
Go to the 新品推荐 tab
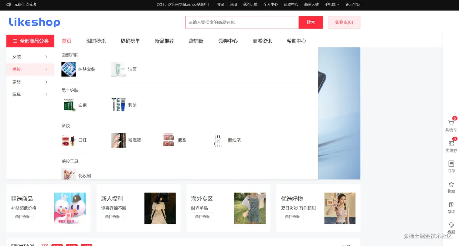(165, 41)
